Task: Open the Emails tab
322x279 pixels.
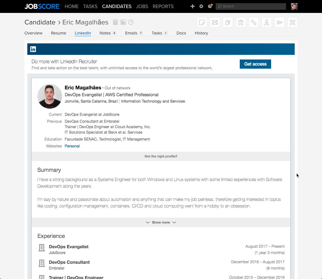Action: coord(134,33)
